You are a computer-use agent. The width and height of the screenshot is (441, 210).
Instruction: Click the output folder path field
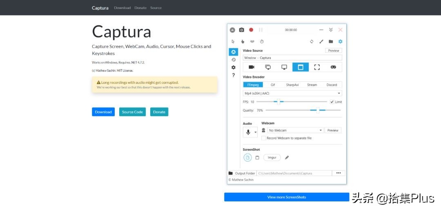(x=294, y=173)
